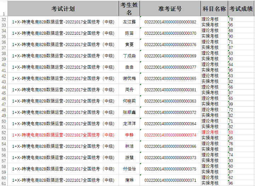Click 理论考核 cell in row 32
Image resolution: width=255 pixels, height=186 pixels.
[214, 19]
